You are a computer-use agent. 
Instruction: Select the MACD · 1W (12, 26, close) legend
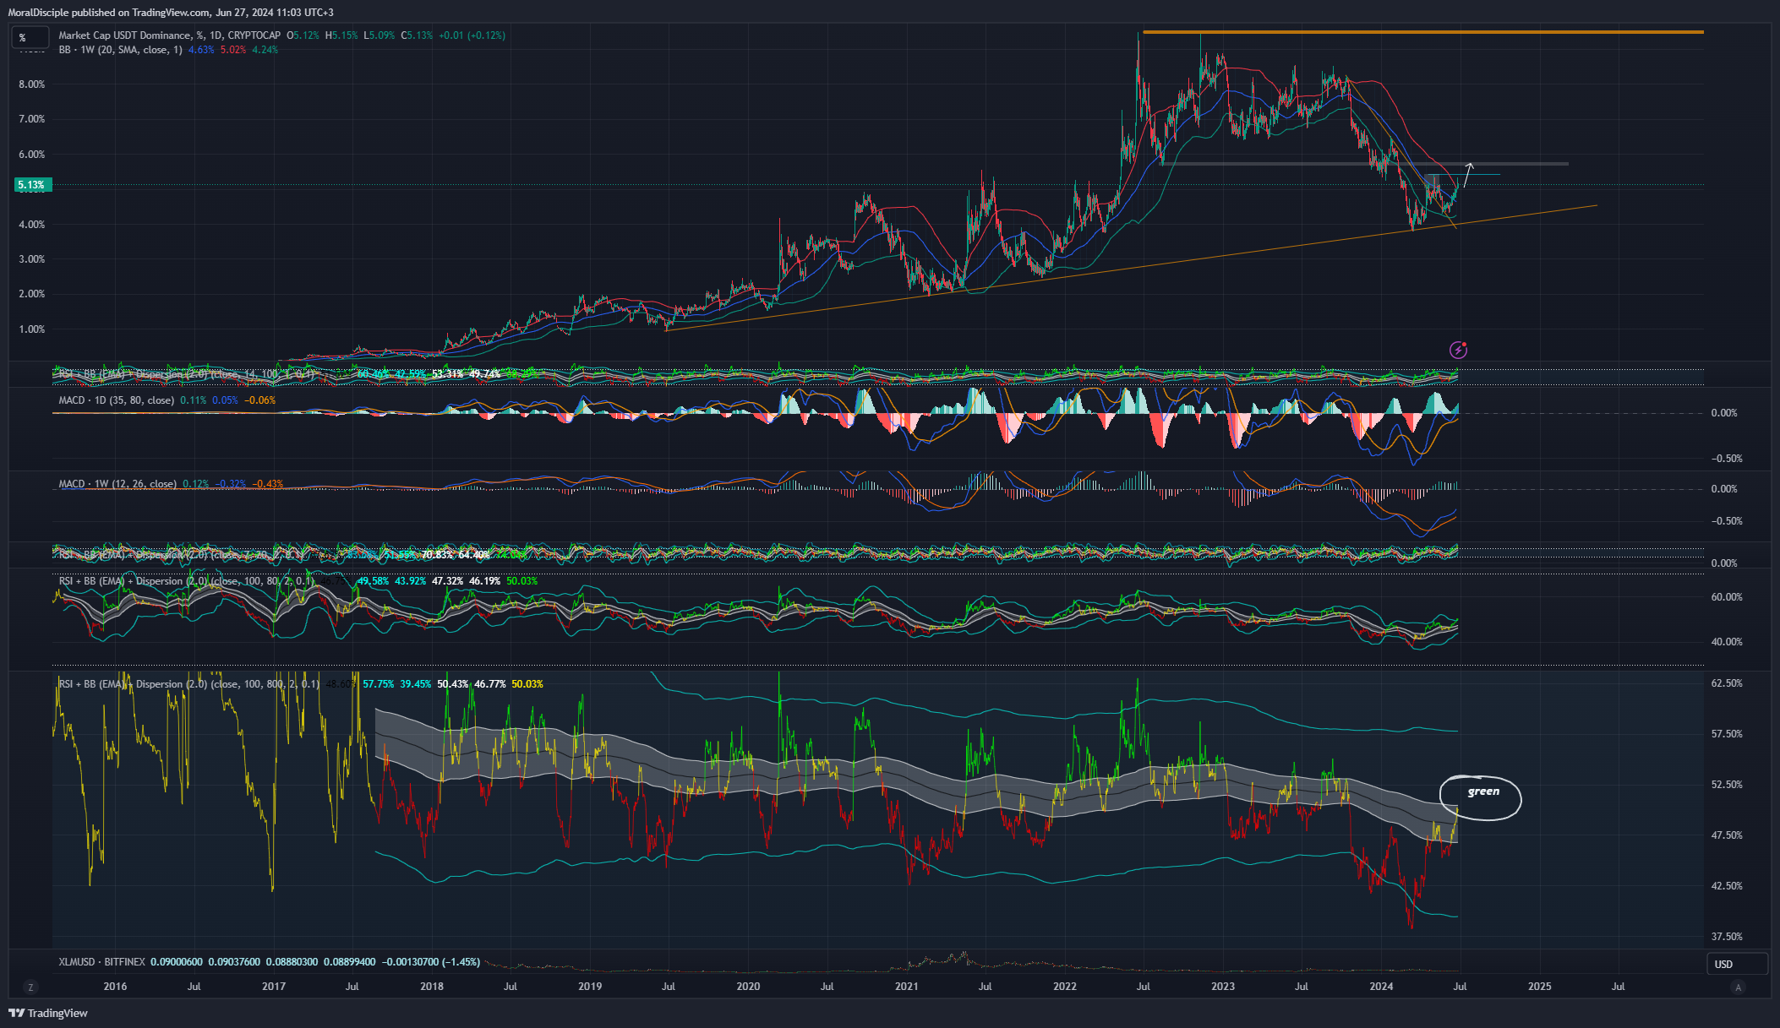tap(117, 484)
